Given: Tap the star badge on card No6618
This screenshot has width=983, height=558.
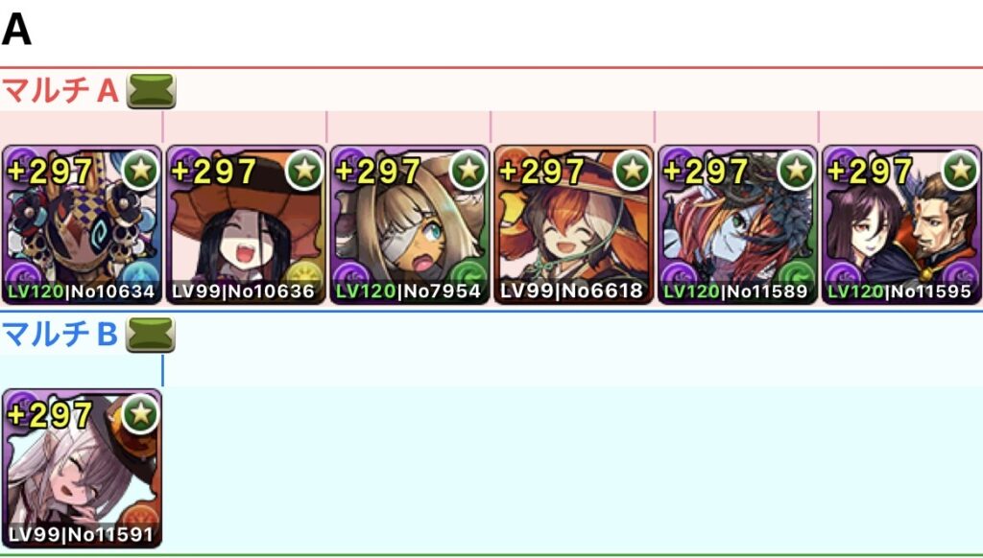Looking at the screenshot, I should (x=632, y=170).
